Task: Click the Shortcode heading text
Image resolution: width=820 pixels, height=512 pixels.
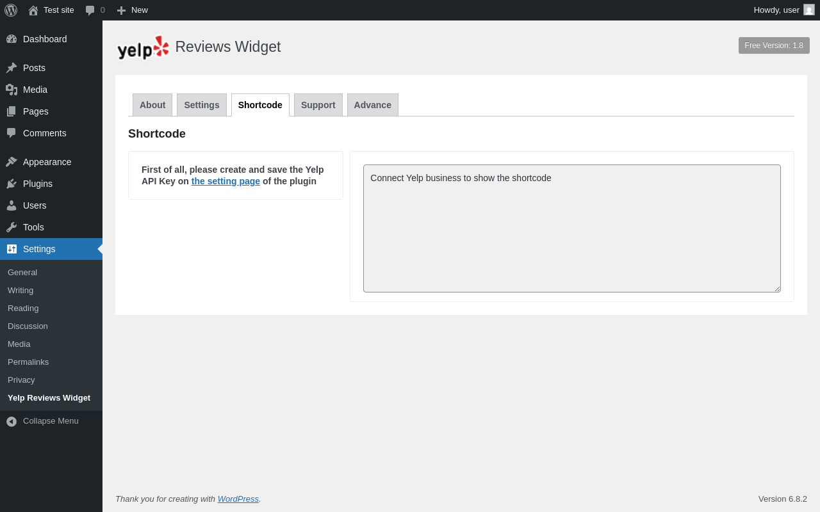Action: [x=157, y=134]
